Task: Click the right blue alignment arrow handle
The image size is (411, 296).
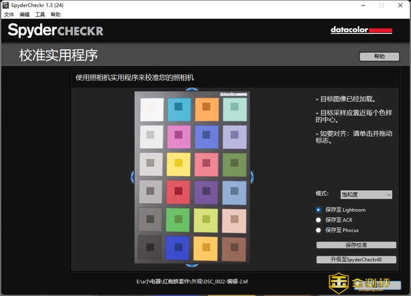Action: (252, 177)
